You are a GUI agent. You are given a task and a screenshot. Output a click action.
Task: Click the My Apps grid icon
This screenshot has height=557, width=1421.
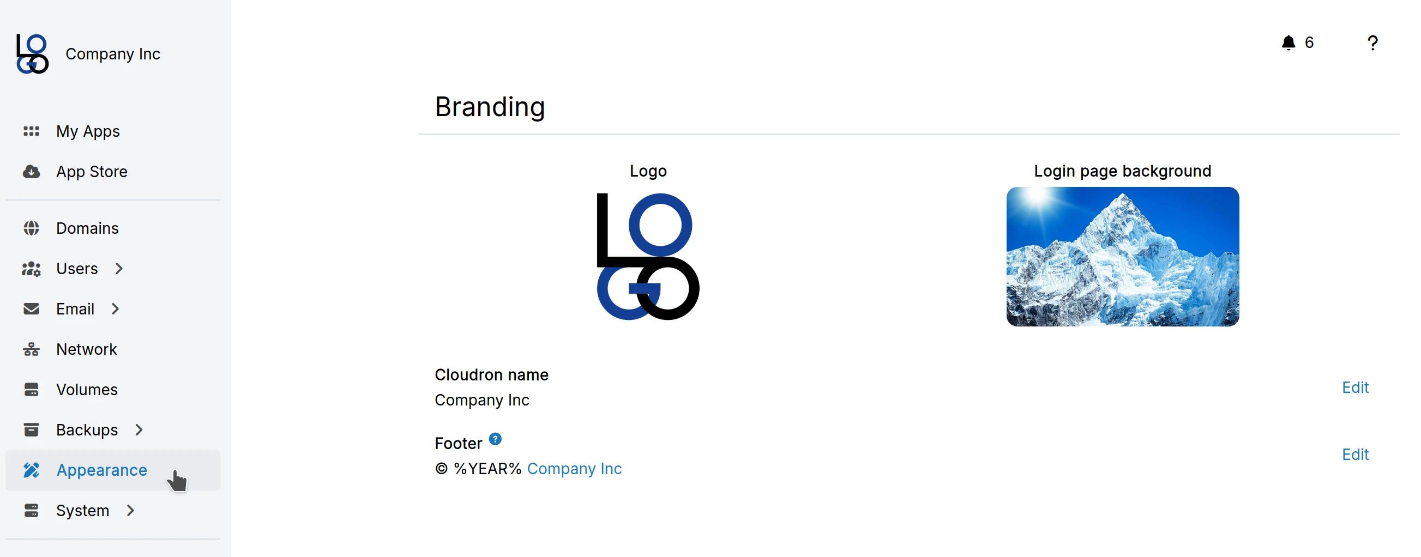tap(32, 131)
